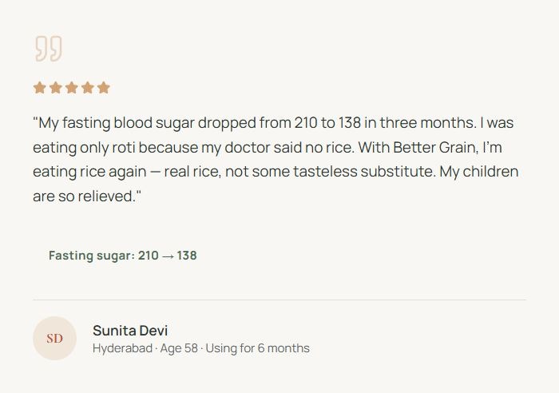
Task: Click the SD avatar circle
Action: pos(54,339)
